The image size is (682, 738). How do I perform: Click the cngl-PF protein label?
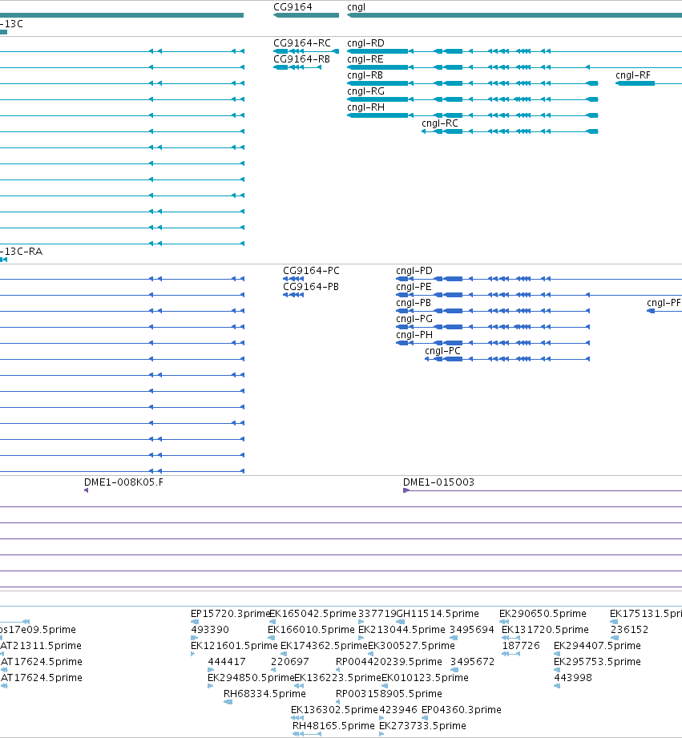[x=664, y=303]
